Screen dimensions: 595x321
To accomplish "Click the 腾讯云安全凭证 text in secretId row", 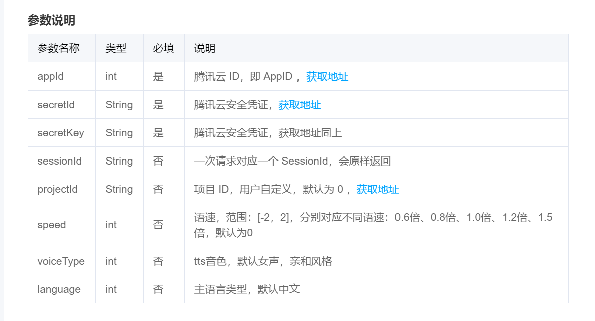I will click(231, 105).
